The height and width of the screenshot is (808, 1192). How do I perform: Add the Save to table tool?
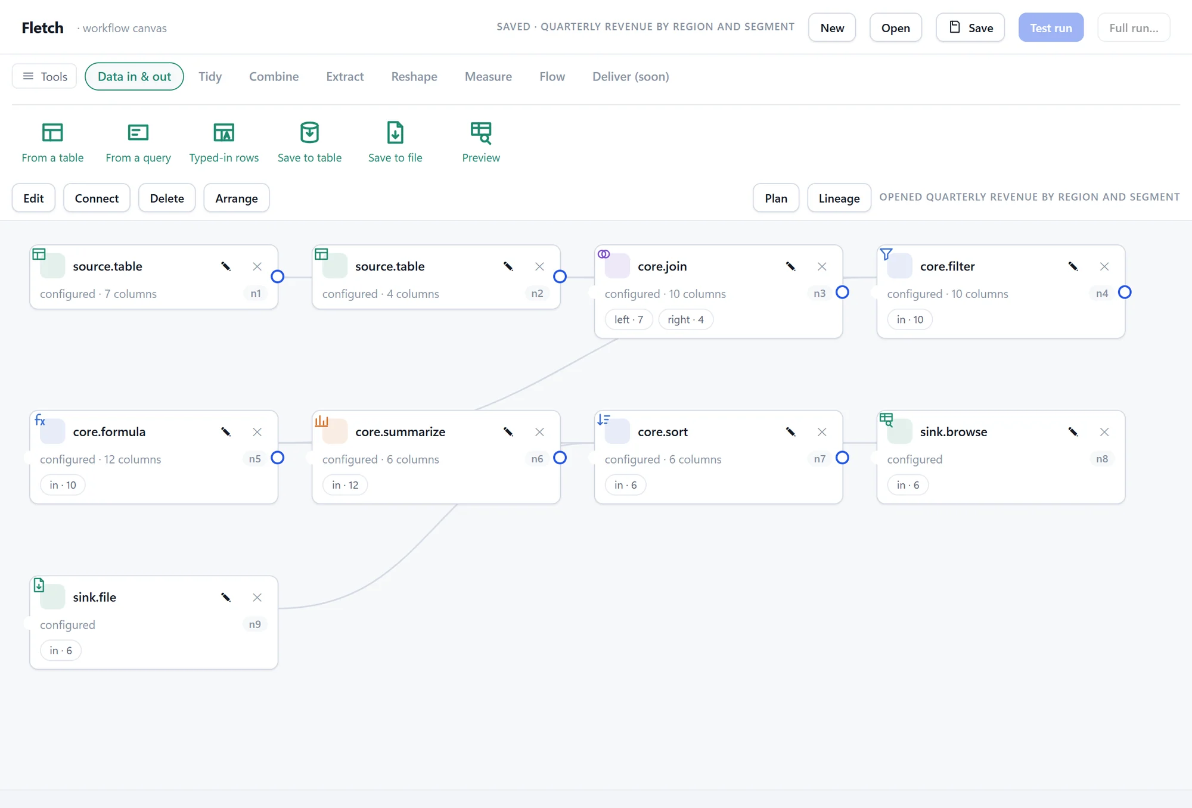tap(309, 142)
